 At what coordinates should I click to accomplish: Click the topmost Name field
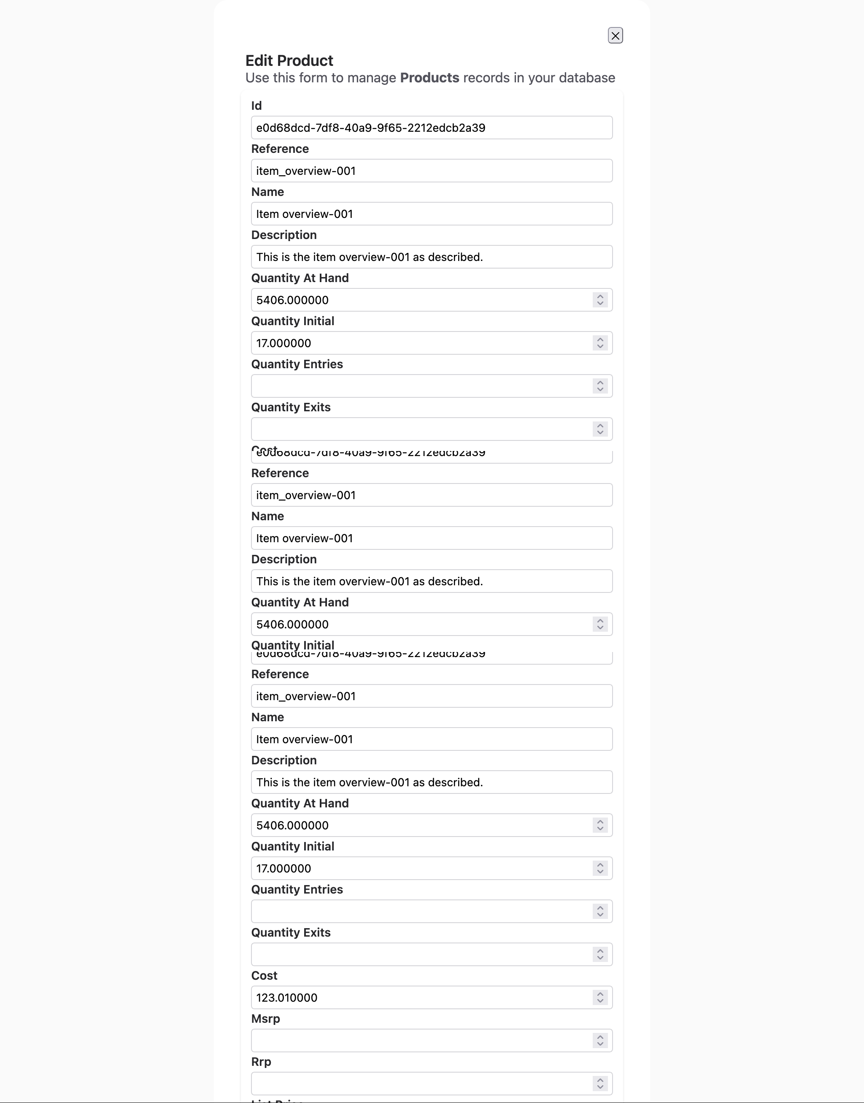coord(431,214)
